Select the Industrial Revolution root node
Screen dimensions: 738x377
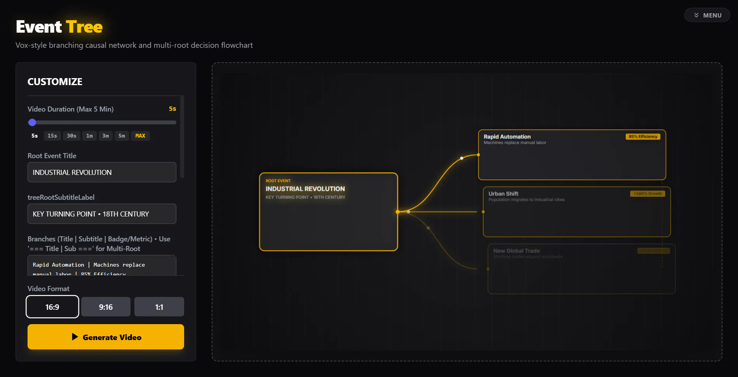tap(329, 212)
